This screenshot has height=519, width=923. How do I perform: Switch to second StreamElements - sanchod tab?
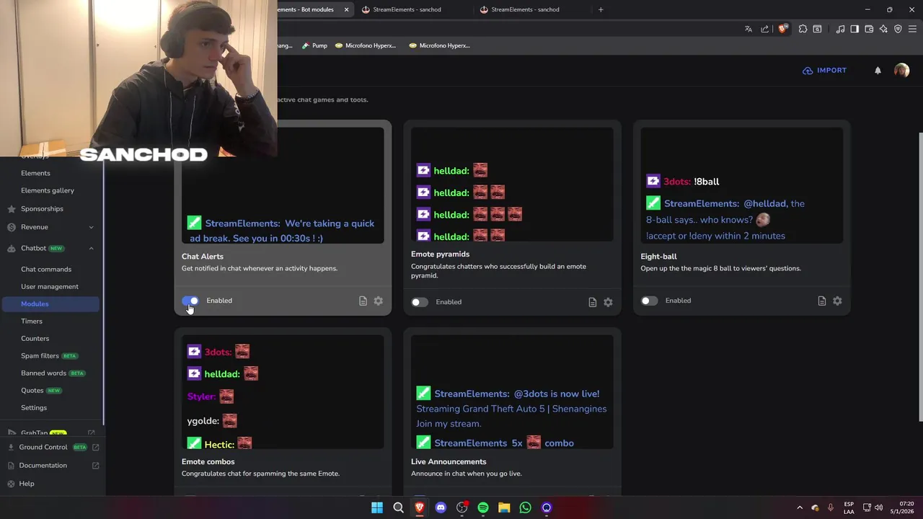[x=407, y=9]
